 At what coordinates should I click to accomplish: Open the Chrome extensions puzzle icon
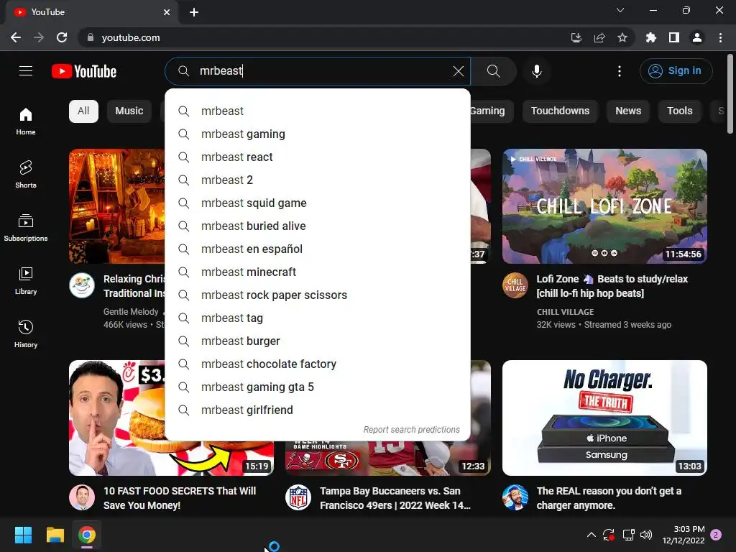[x=650, y=37]
